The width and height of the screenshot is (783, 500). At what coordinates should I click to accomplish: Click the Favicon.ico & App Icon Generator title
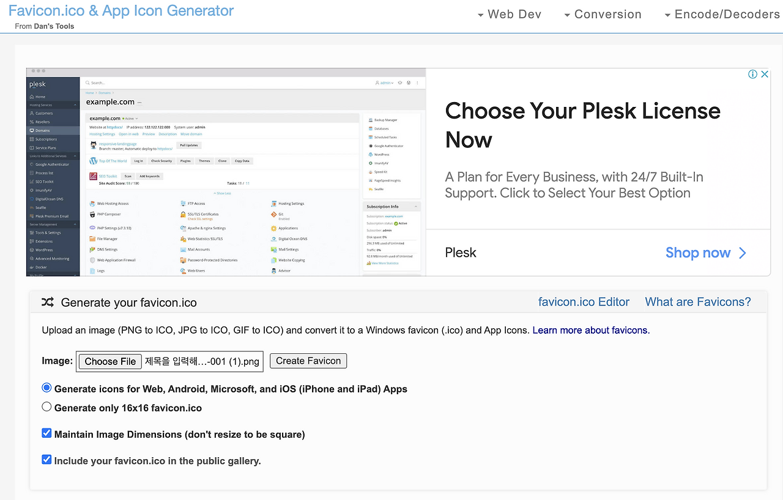122,10
